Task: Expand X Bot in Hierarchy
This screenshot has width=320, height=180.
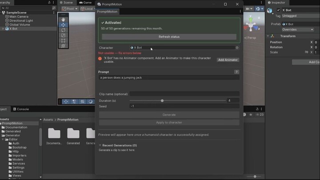Action: click(x=3, y=29)
